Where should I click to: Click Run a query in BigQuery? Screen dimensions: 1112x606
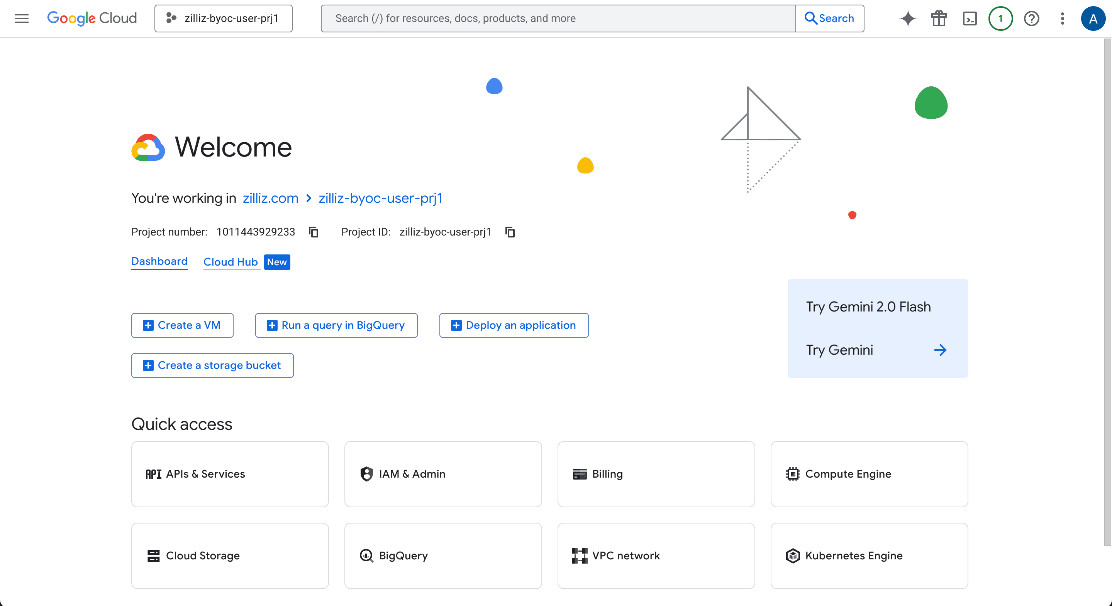click(x=336, y=325)
